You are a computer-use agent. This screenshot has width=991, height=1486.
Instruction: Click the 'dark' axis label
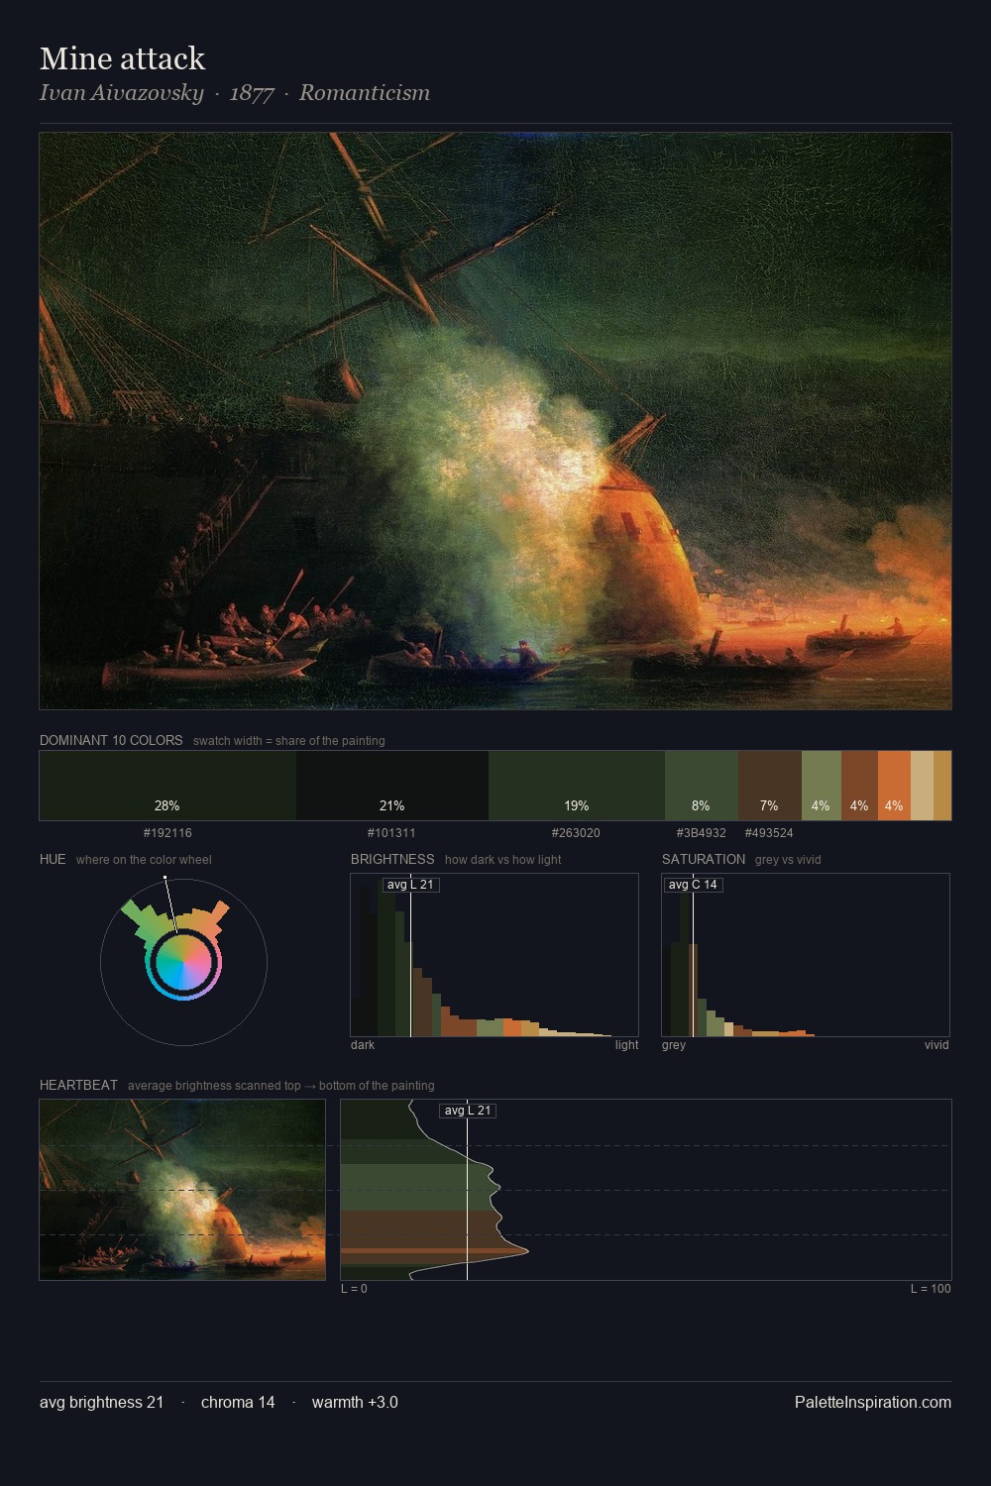[x=363, y=1045]
